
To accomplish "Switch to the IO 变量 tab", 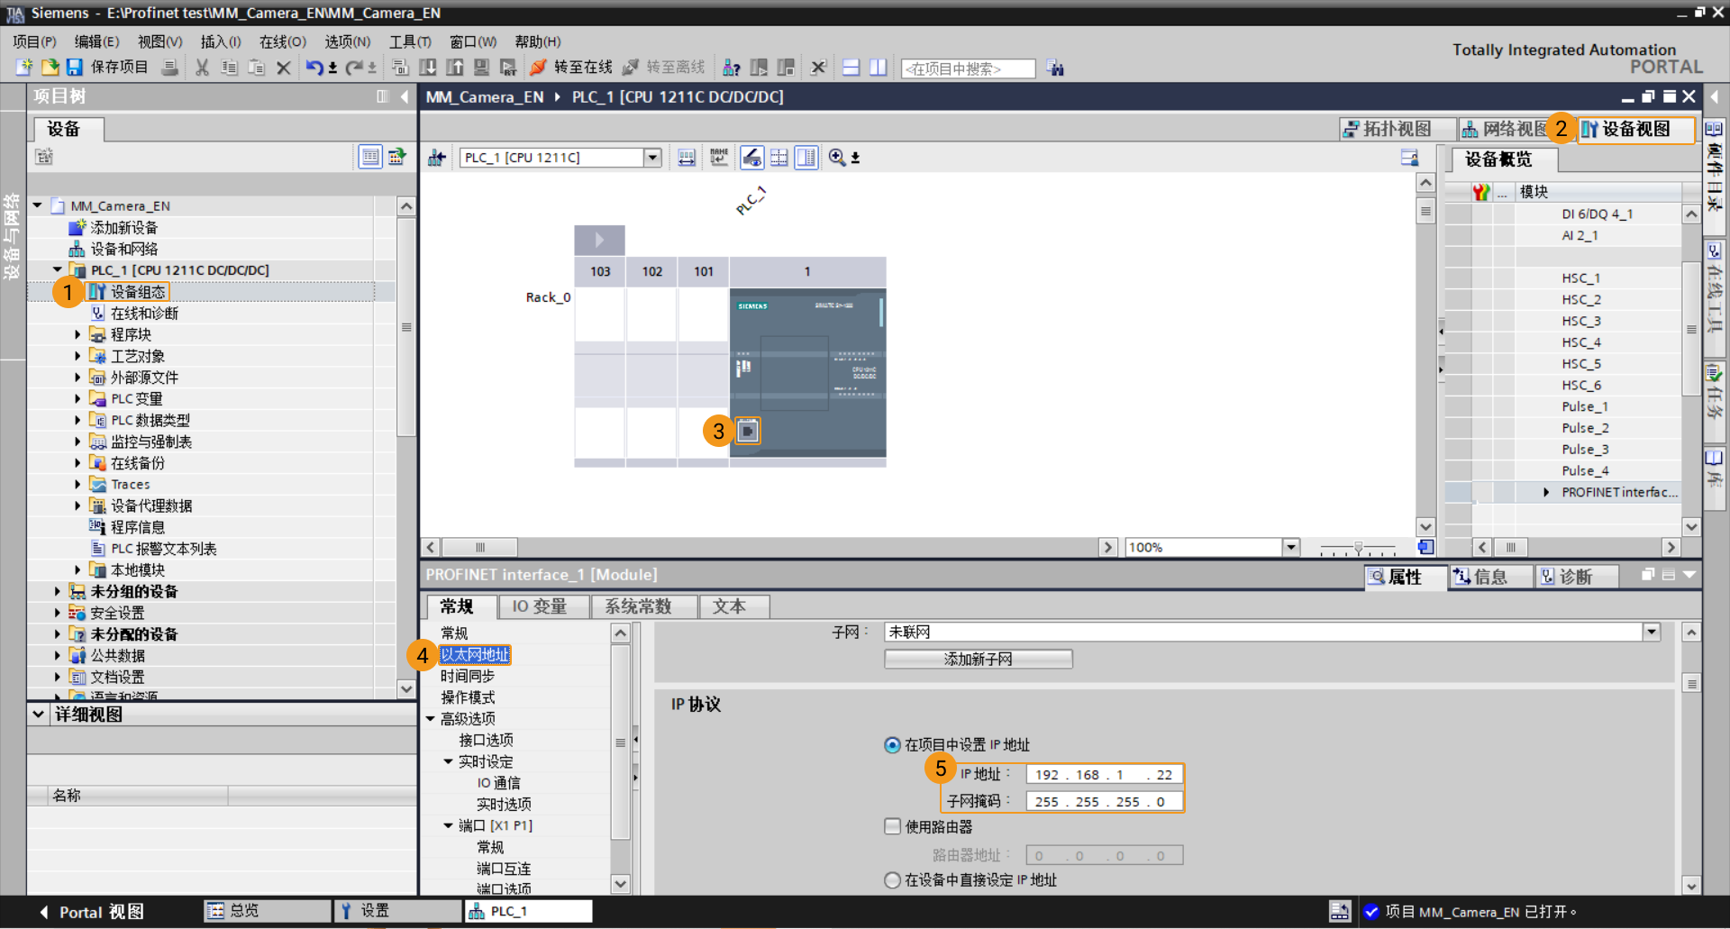I will point(543,606).
